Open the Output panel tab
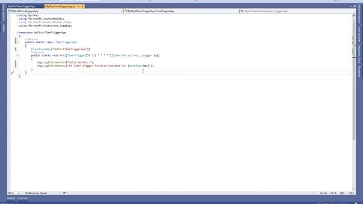 point(11,198)
